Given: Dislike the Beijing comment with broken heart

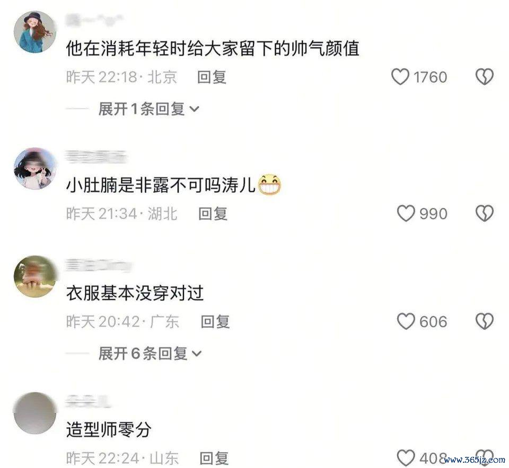Looking at the screenshot, I should click(x=484, y=77).
